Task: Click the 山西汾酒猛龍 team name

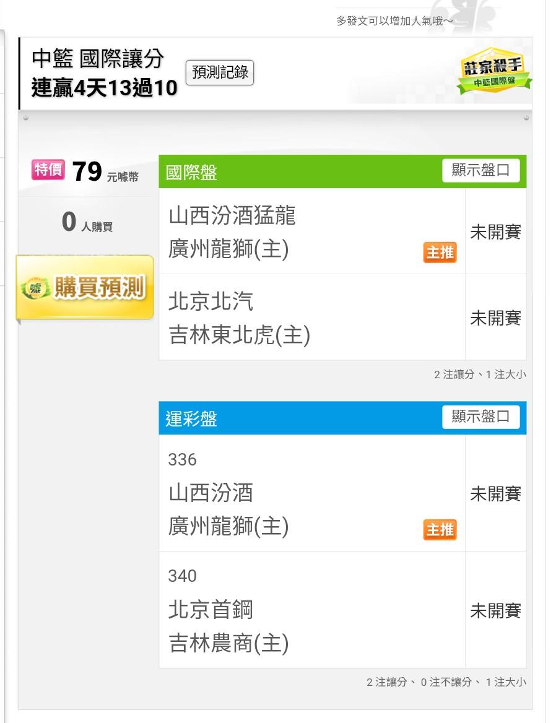Action: point(232,215)
